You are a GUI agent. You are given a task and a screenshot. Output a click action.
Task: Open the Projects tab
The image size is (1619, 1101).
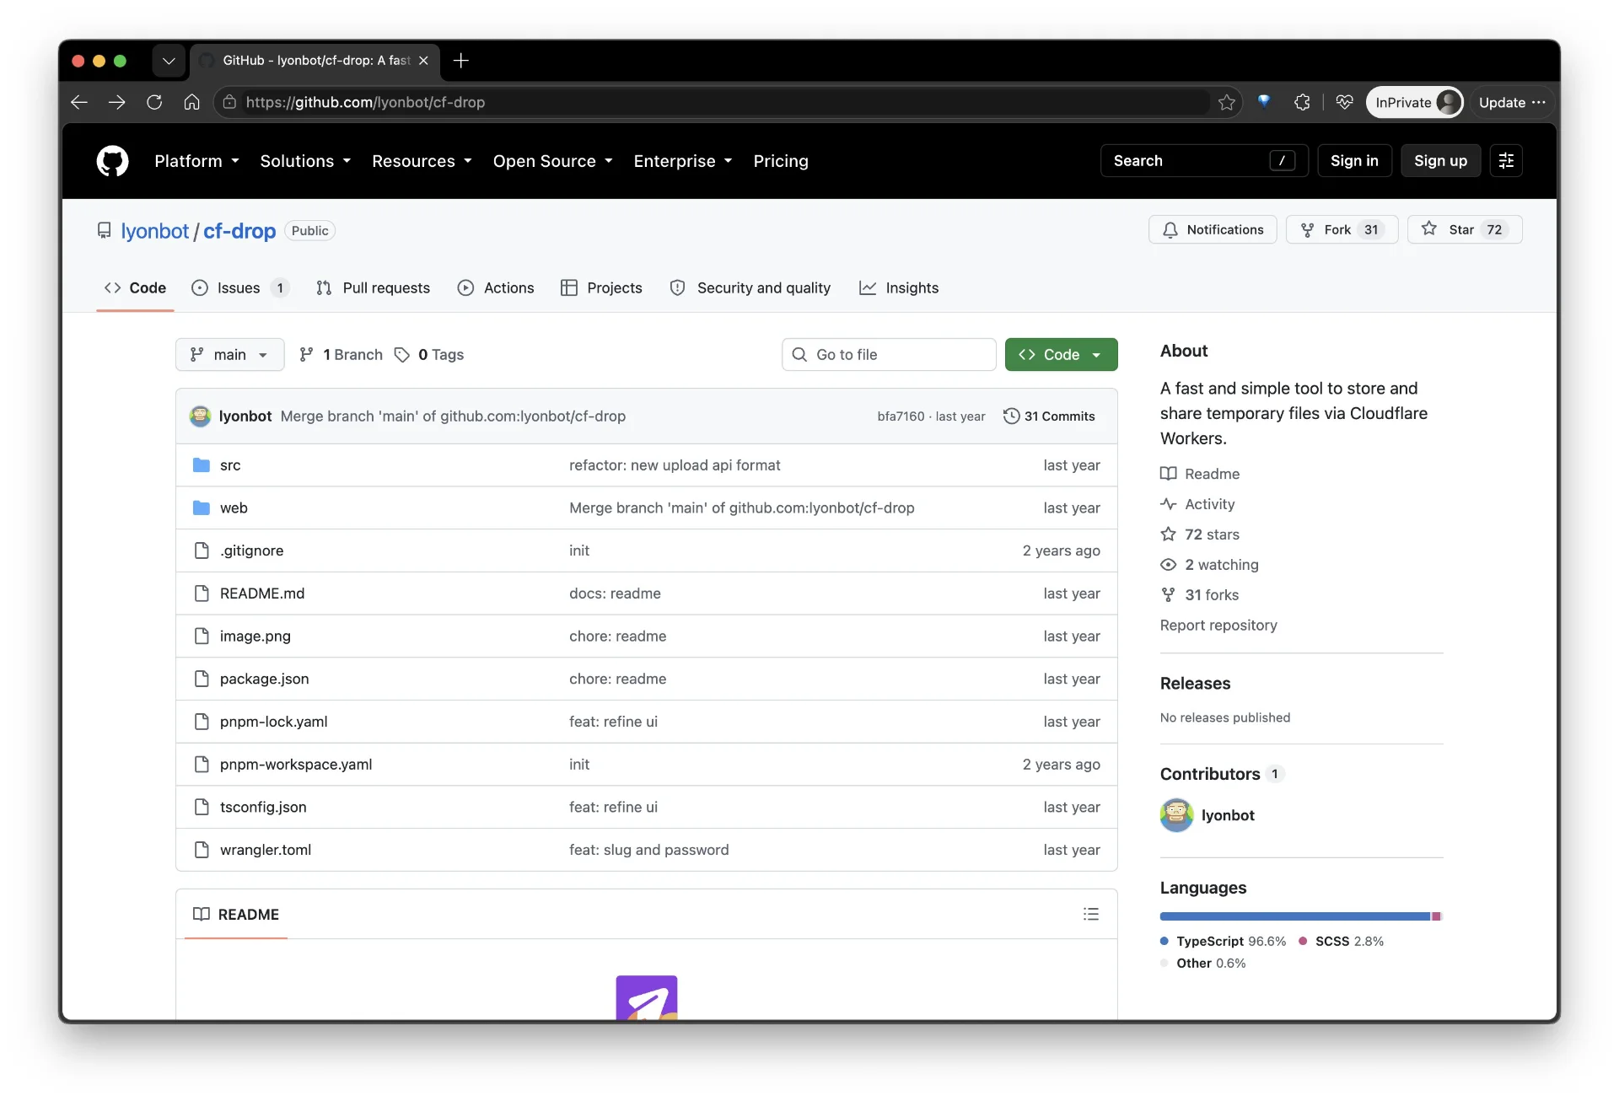601,288
